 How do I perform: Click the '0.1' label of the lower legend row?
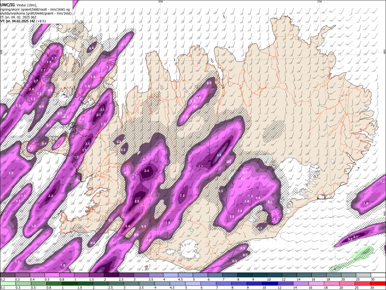pyautogui.click(x=2, y=288)
